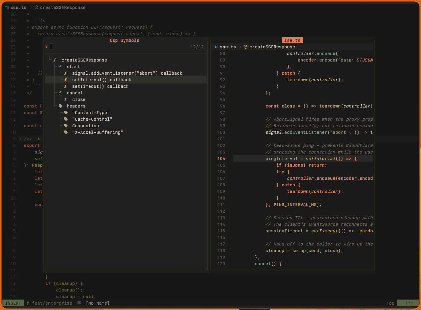Click tag icon beside headers symbol
This screenshot has height=310, width=421.
pyautogui.click(x=61, y=106)
